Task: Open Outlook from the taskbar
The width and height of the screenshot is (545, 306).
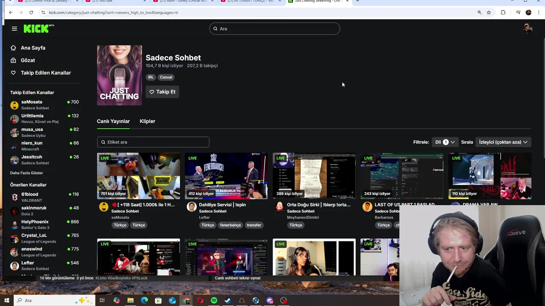Action: click(172, 300)
